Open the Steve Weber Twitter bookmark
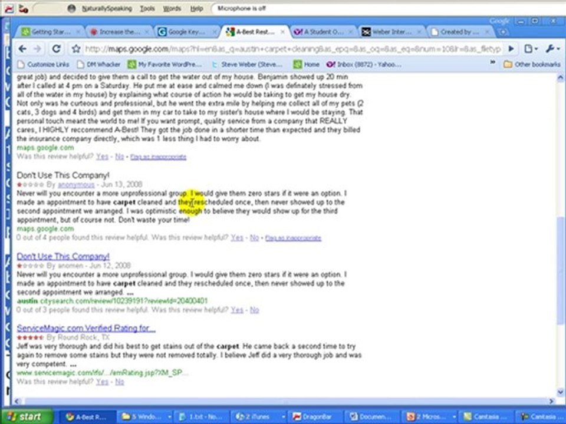 click(247, 65)
